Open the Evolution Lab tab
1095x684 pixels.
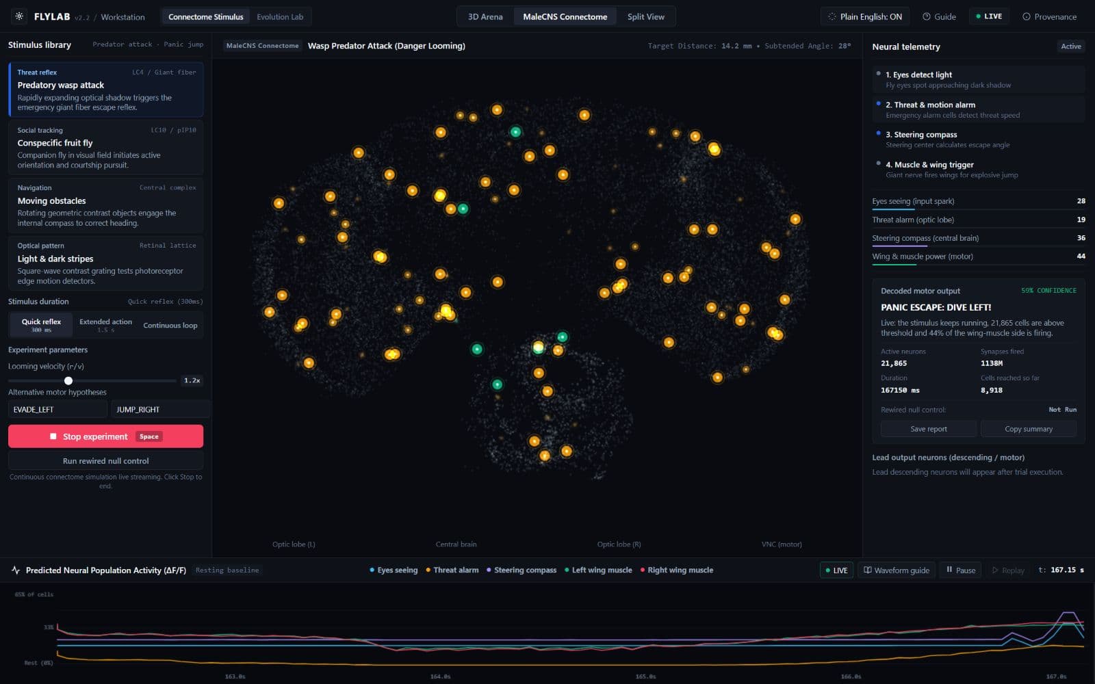(x=280, y=16)
